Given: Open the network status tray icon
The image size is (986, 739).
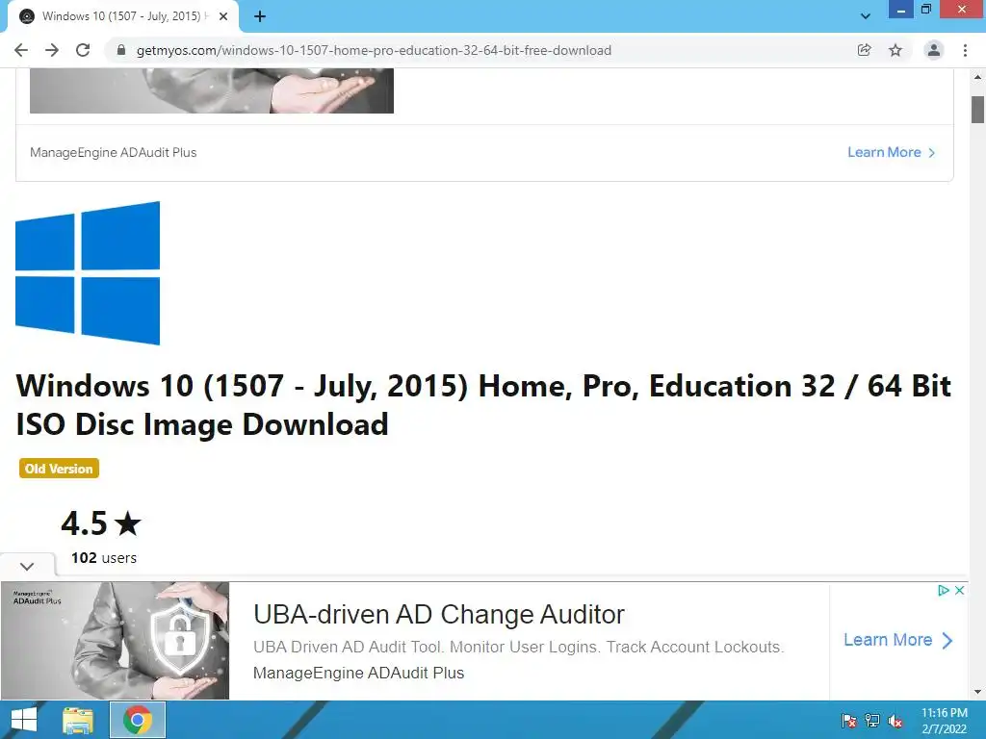Looking at the screenshot, I should 872,721.
